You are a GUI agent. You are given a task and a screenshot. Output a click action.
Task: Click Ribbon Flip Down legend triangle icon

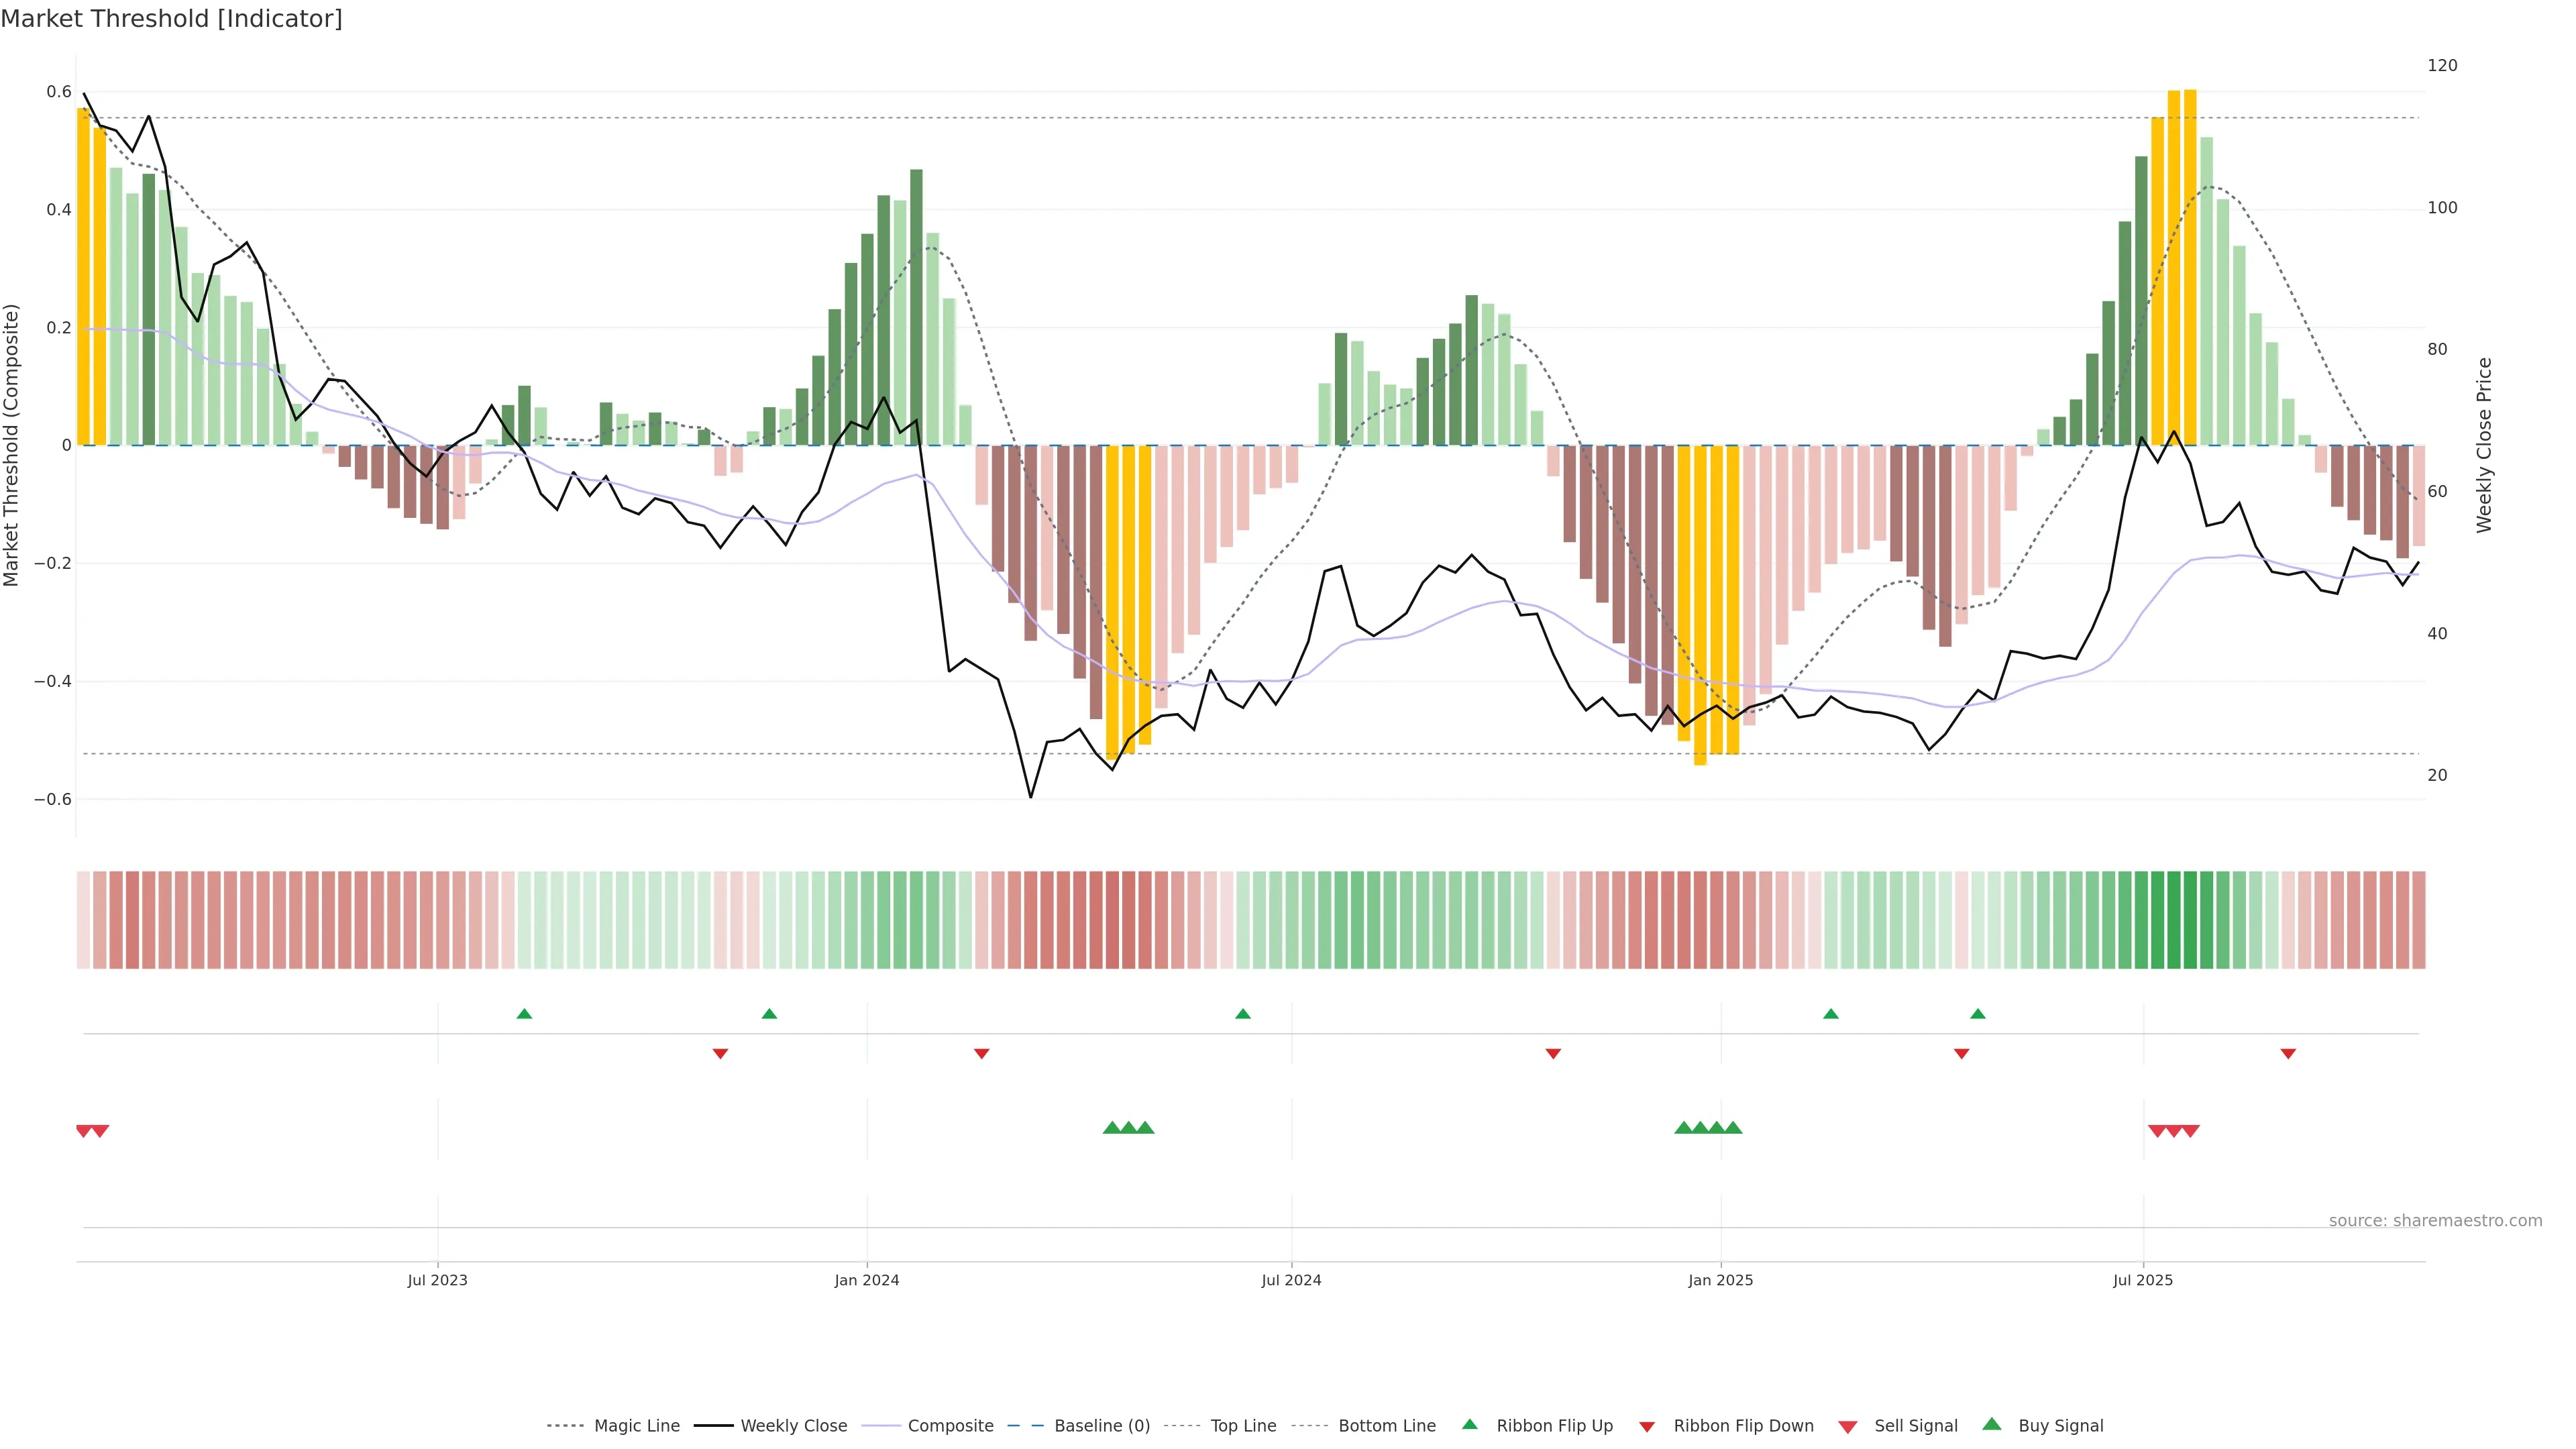tap(1647, 1427)
